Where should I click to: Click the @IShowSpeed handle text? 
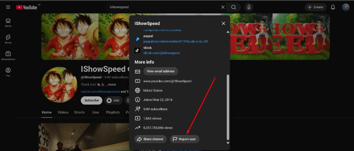point(91,77)
